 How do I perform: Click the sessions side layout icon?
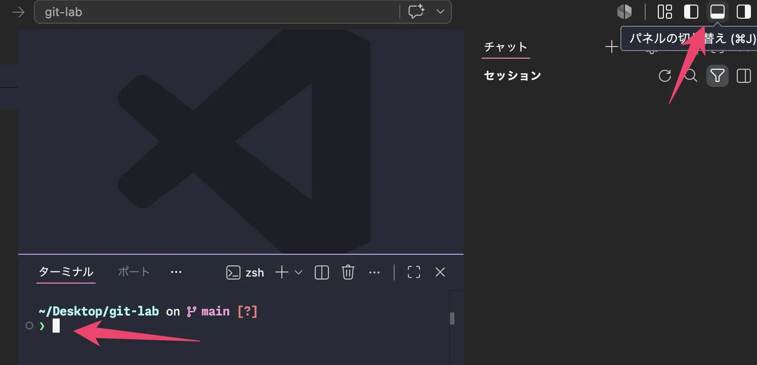coord(744,76)
